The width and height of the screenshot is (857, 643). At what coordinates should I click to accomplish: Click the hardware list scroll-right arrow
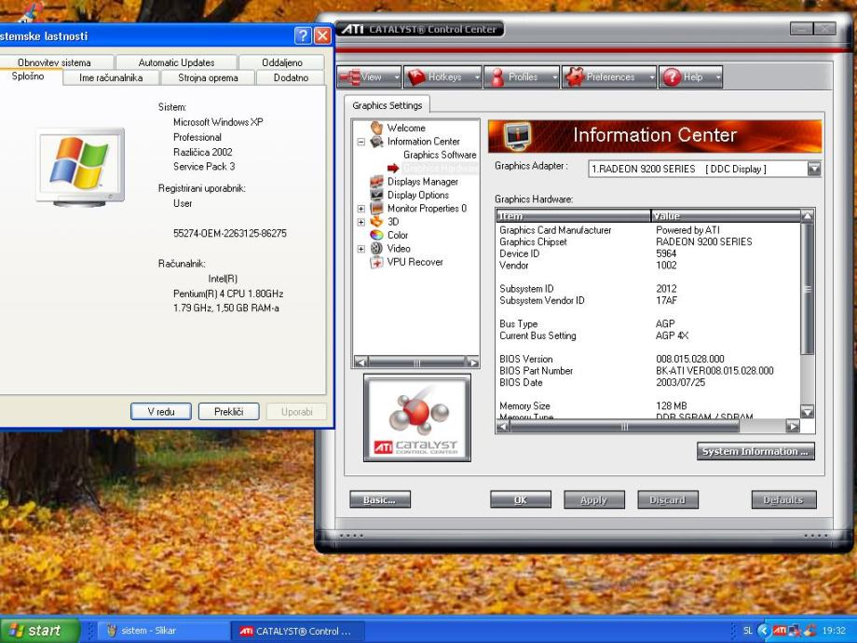[x=792, y=426]
